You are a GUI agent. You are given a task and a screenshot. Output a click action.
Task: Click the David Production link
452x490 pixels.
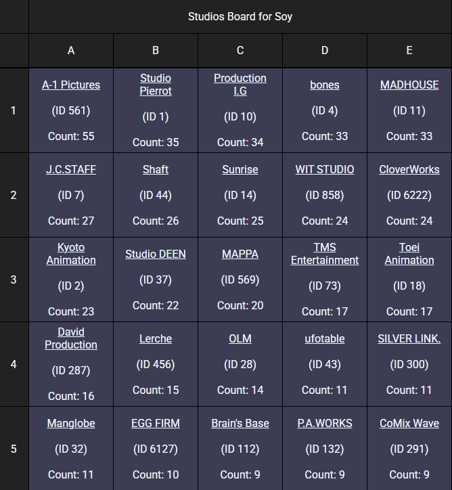(x=71, y=338)
